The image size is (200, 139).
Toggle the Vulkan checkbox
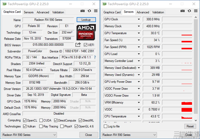click(x=25, y=126)
